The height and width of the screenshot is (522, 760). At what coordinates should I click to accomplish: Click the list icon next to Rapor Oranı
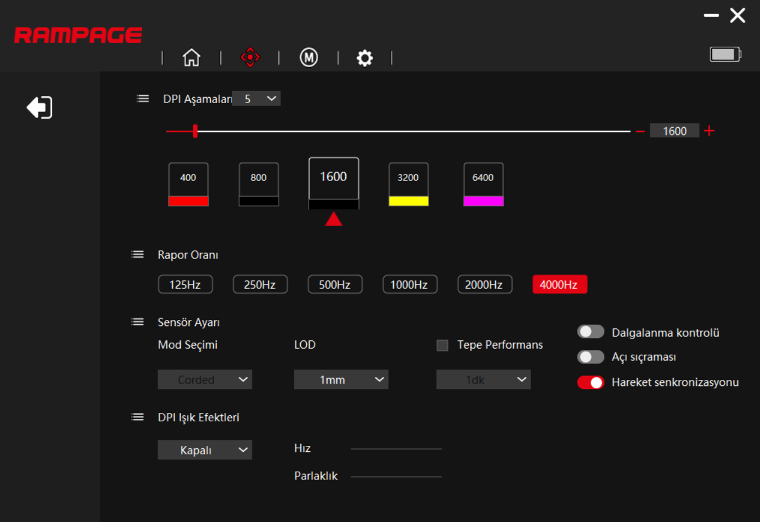(137, 254)
